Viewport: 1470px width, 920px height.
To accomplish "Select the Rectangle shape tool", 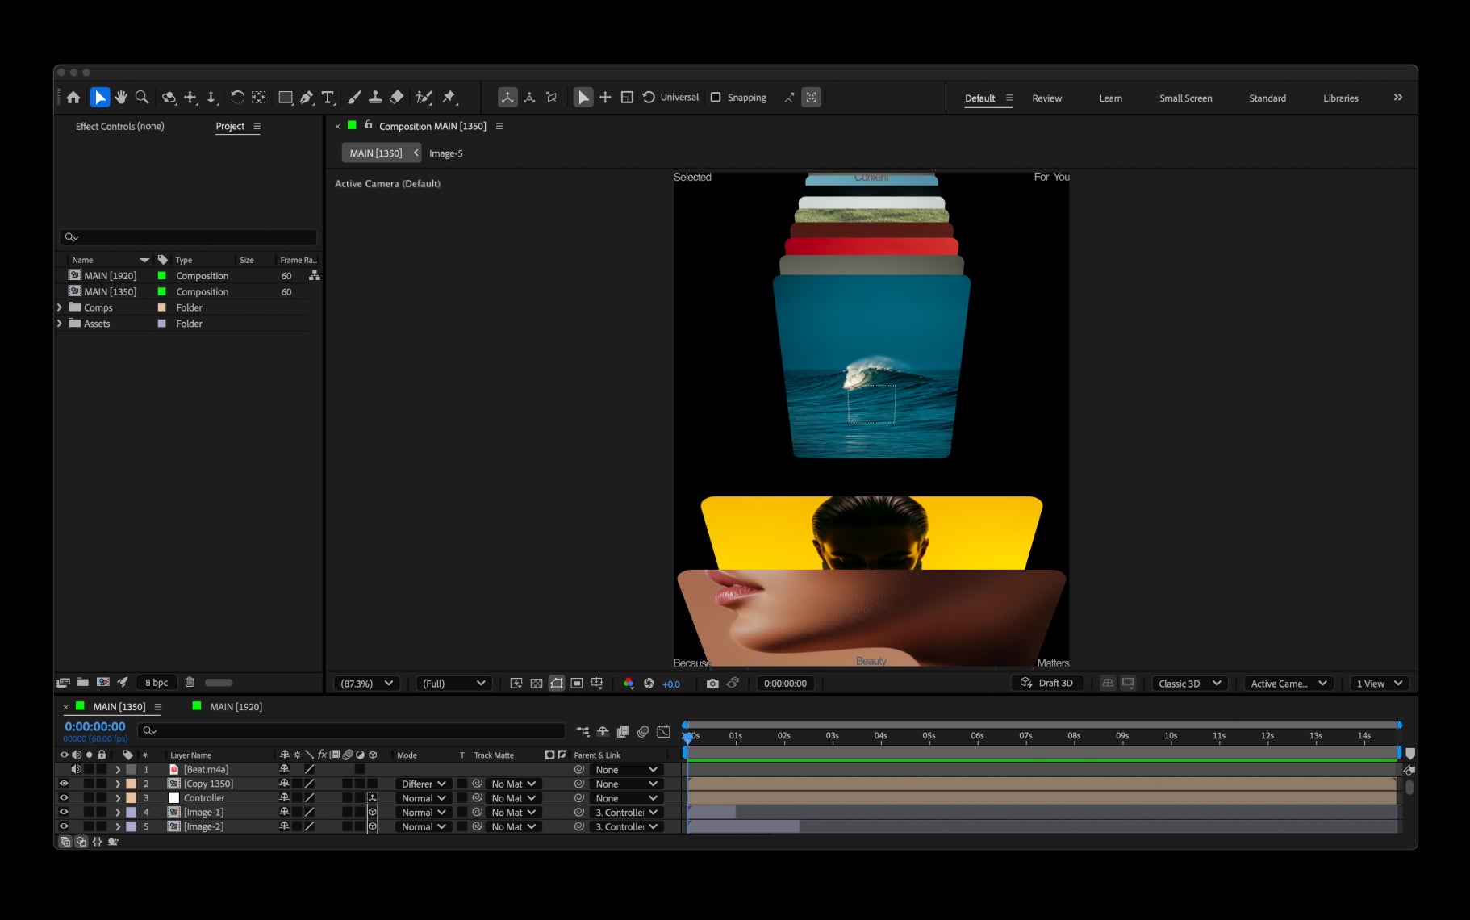I will [286, 98].
